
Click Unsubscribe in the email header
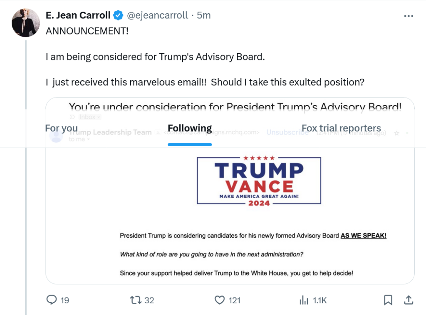287,133
